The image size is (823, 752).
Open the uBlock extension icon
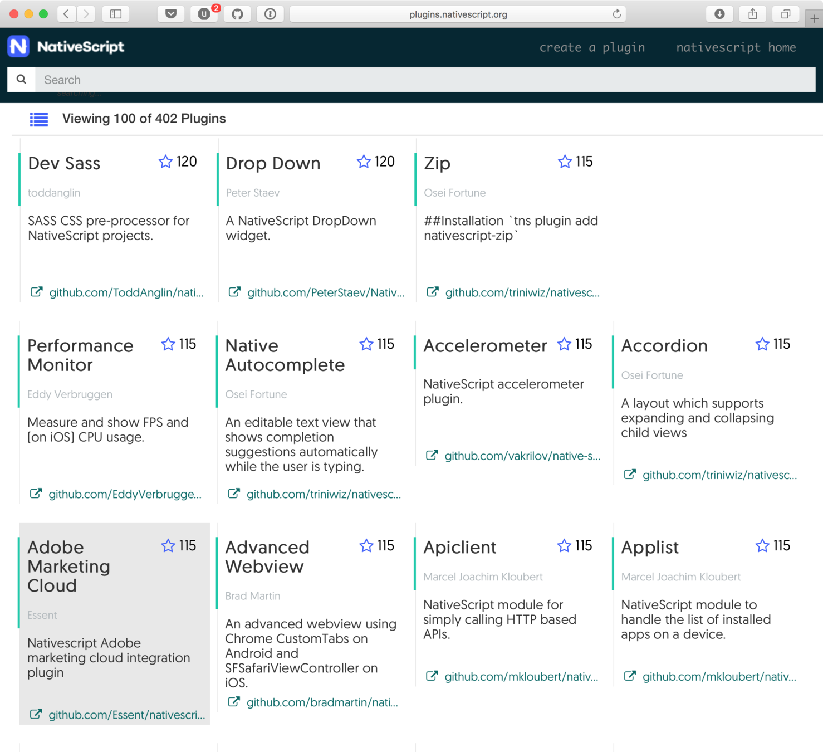[204, 14]
